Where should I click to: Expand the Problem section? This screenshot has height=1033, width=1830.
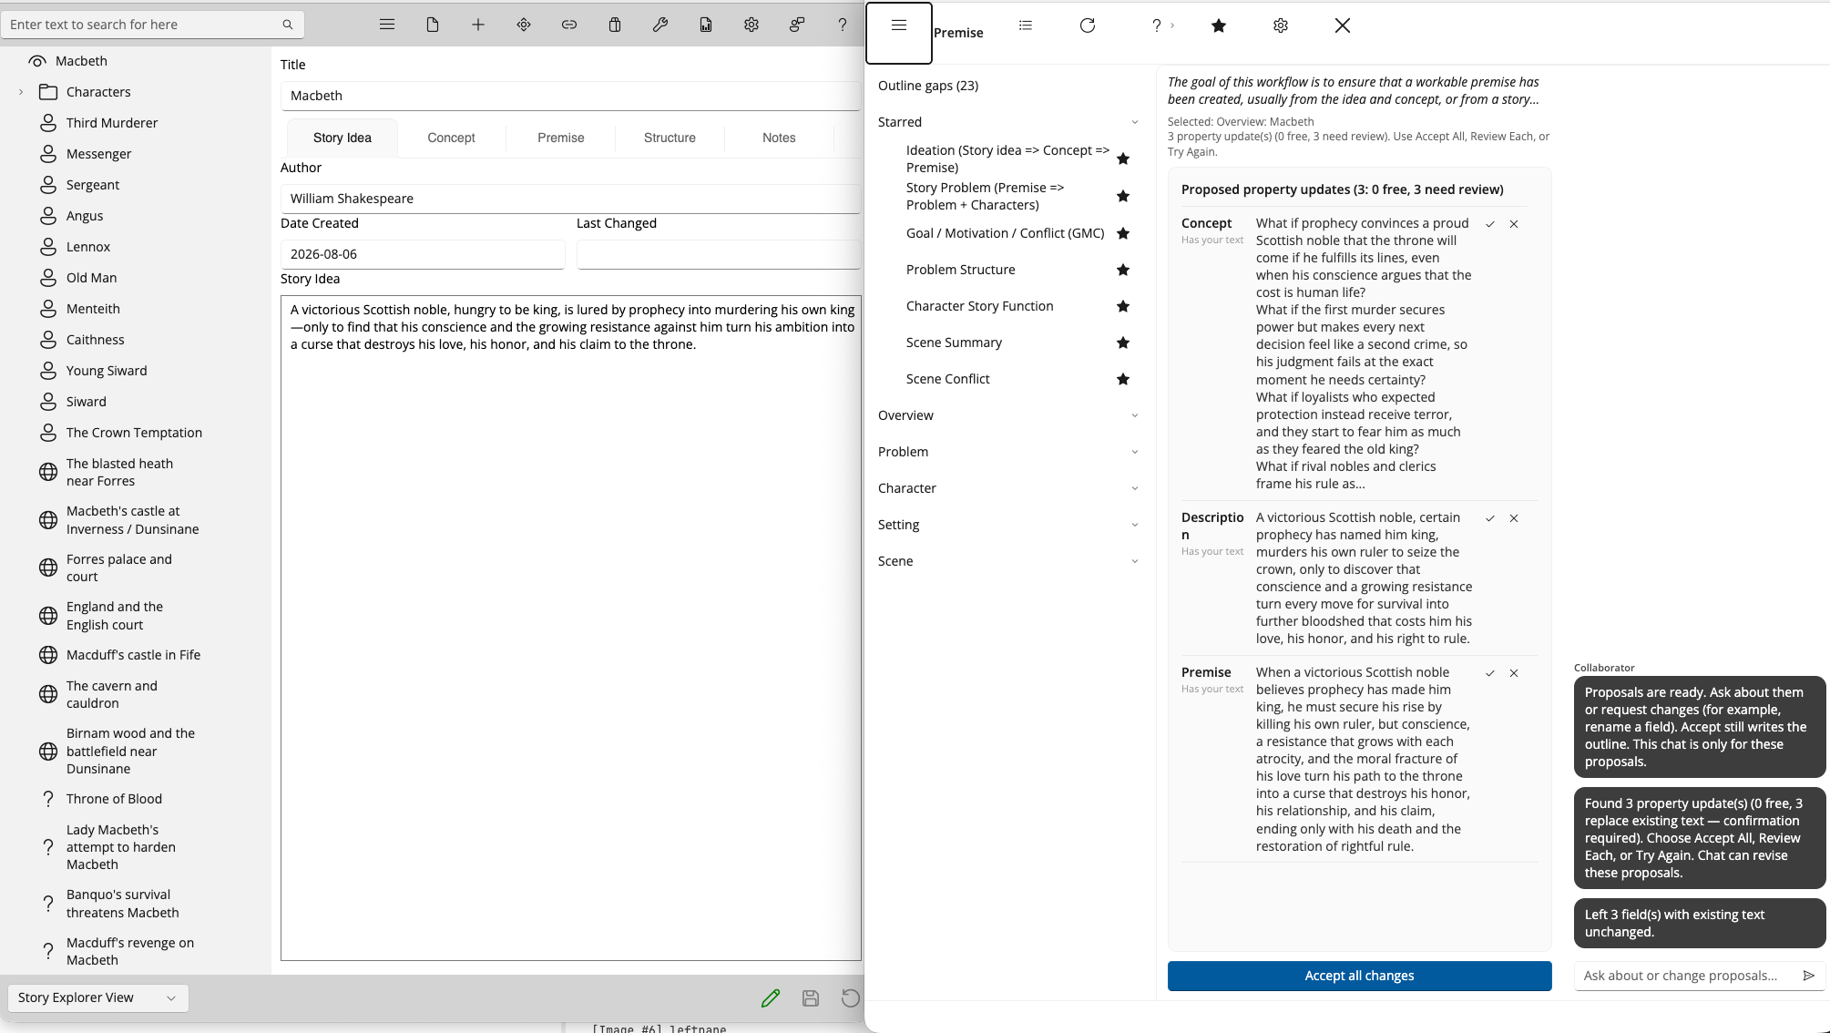point(1135,452)
